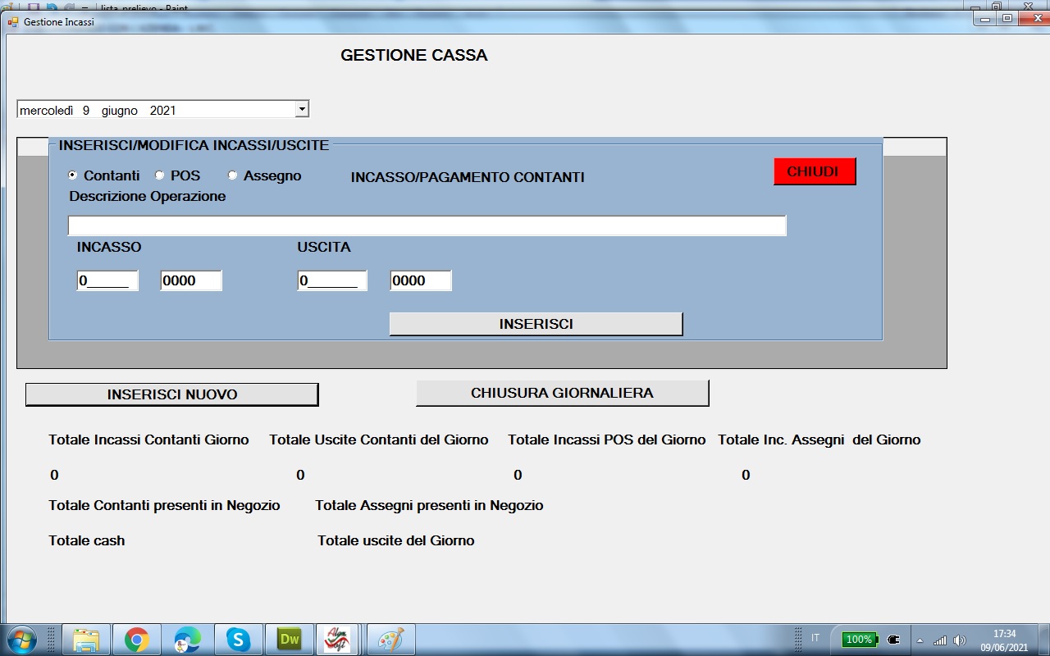1050x656 pixels.
Task: Select the Contanti radio button
Action: [x=73, y=175]
